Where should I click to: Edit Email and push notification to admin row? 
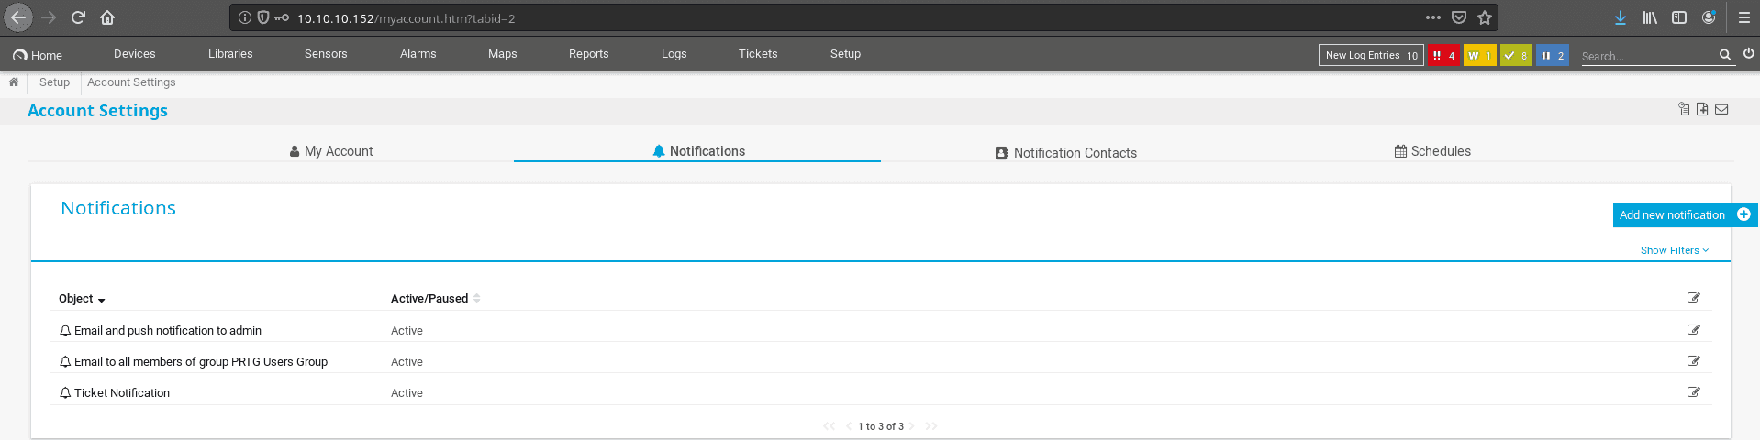(1694, 330)
